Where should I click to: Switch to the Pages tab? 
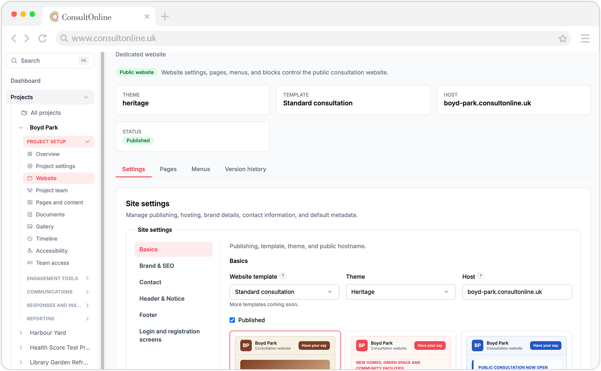click(x=168, y=169)
